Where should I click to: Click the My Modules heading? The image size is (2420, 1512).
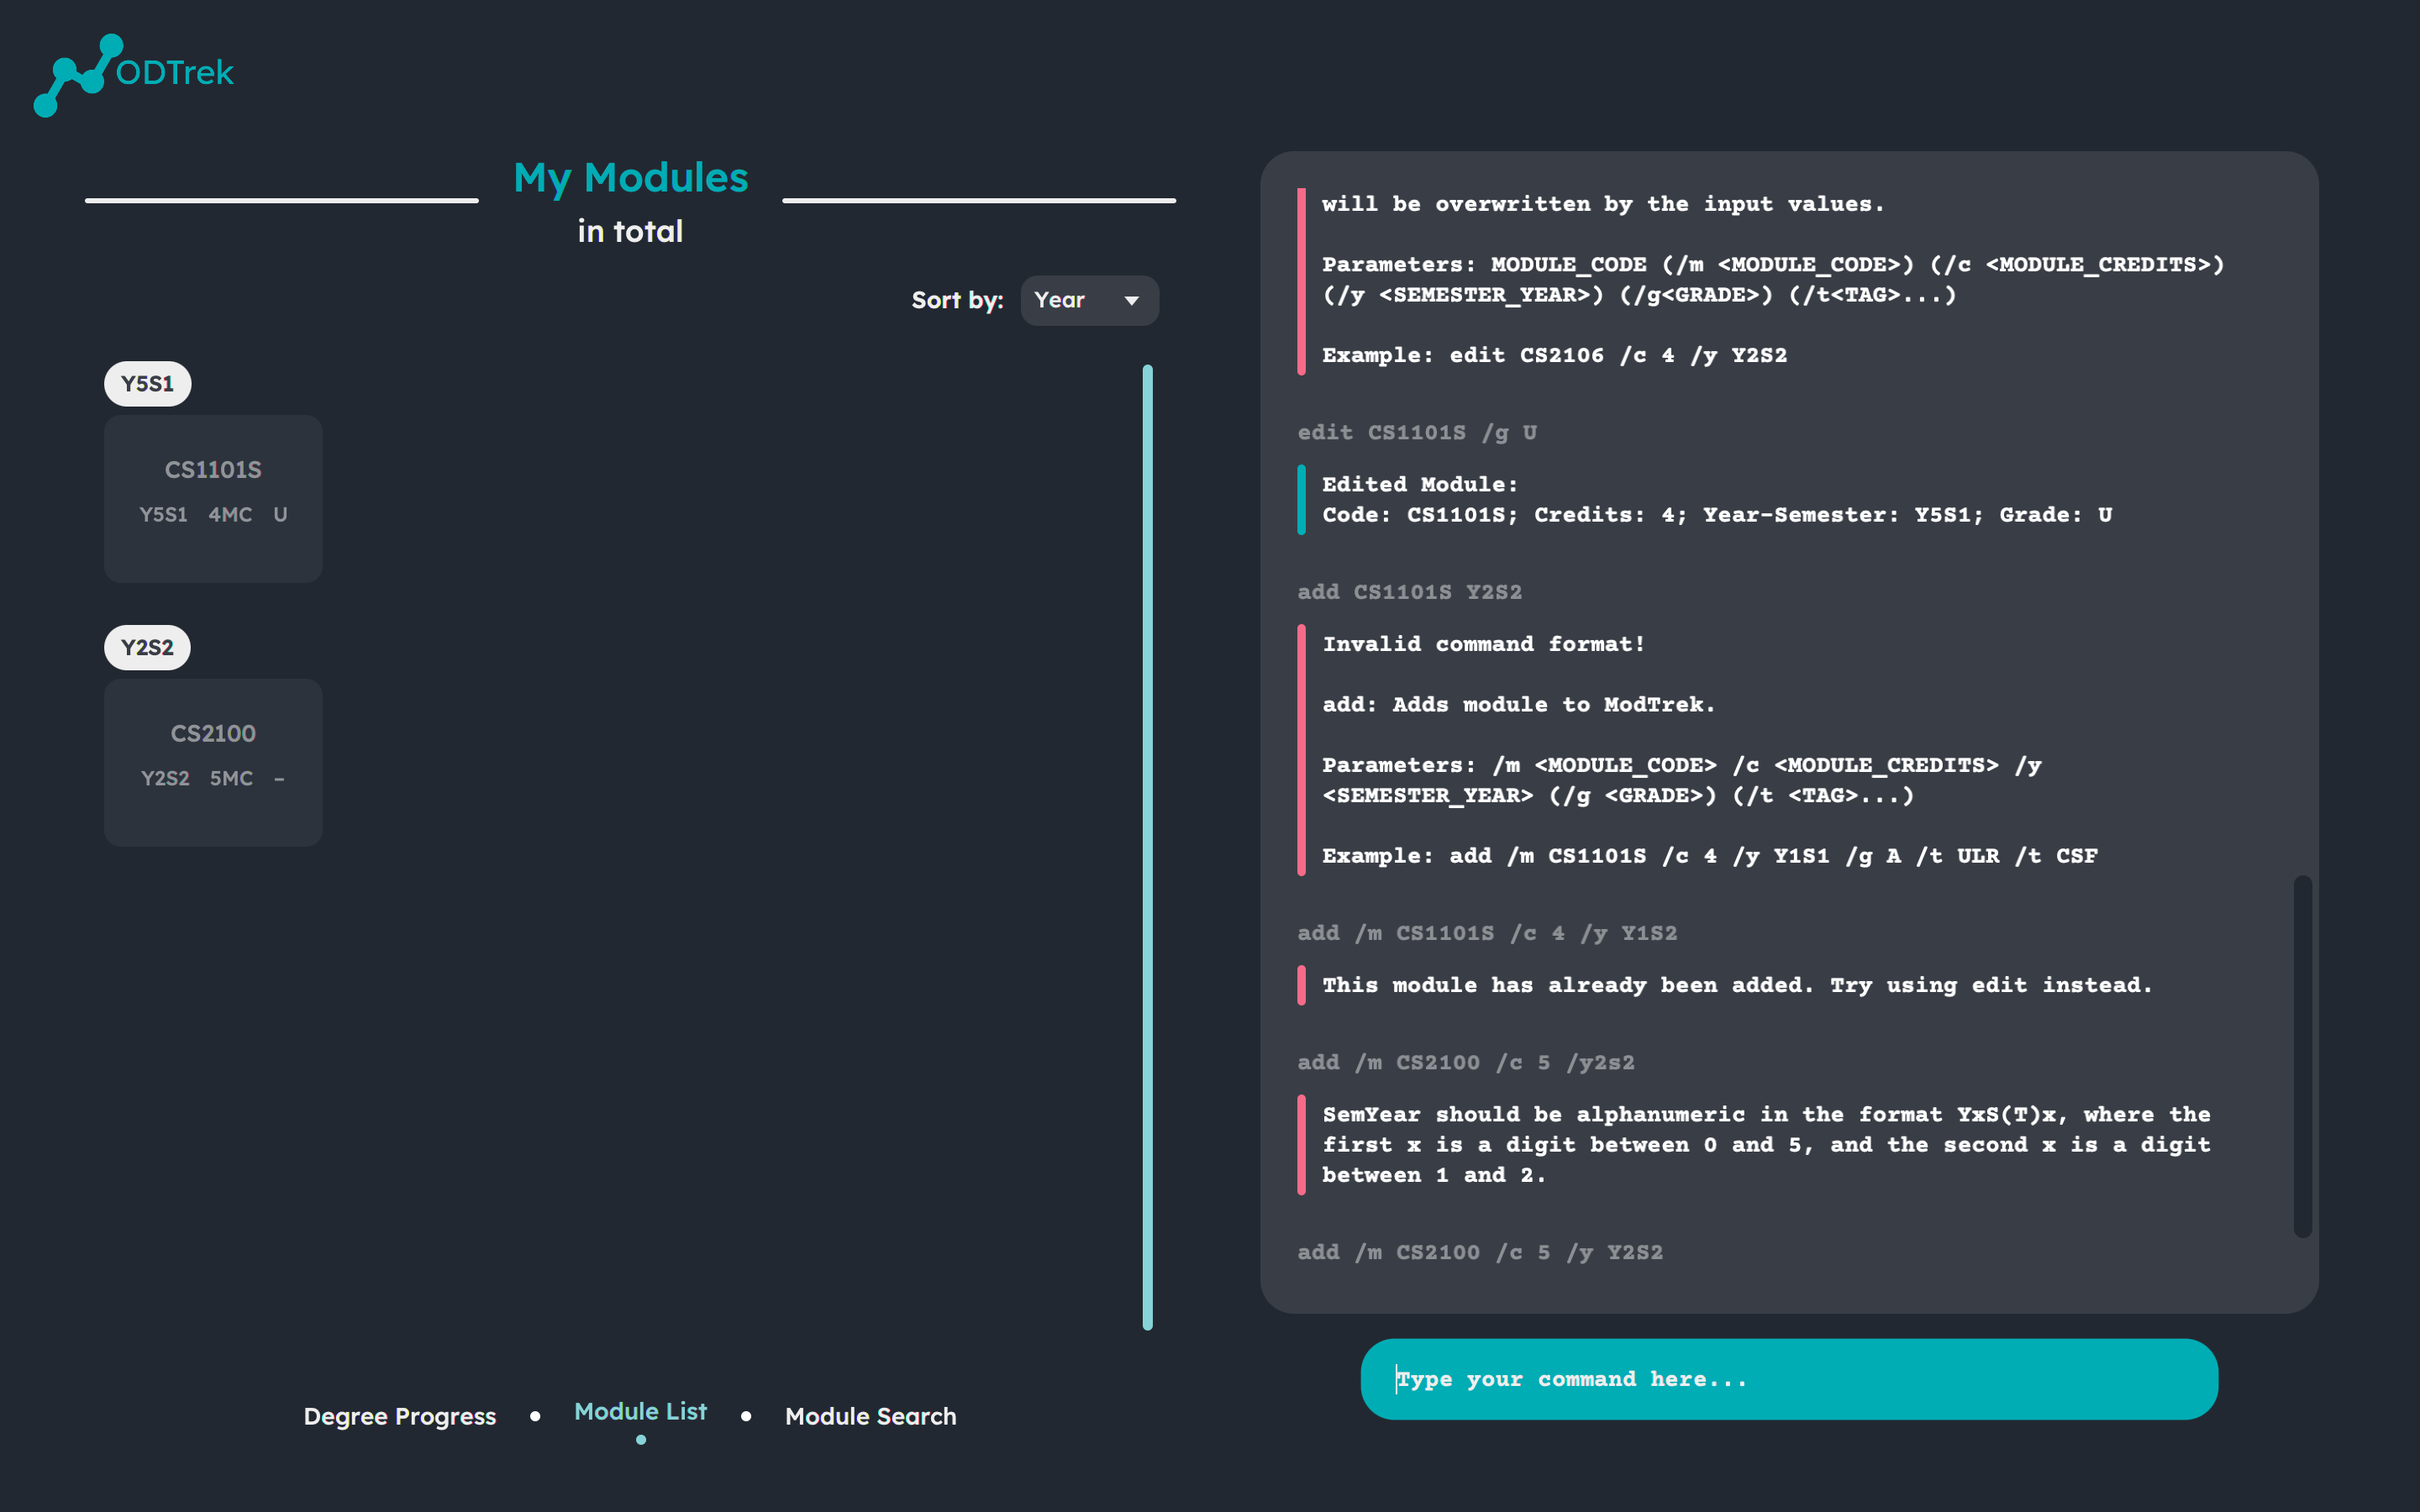630,178
